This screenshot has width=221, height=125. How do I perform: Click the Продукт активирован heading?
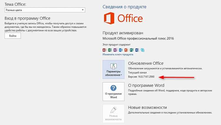[x=123, y=33]
